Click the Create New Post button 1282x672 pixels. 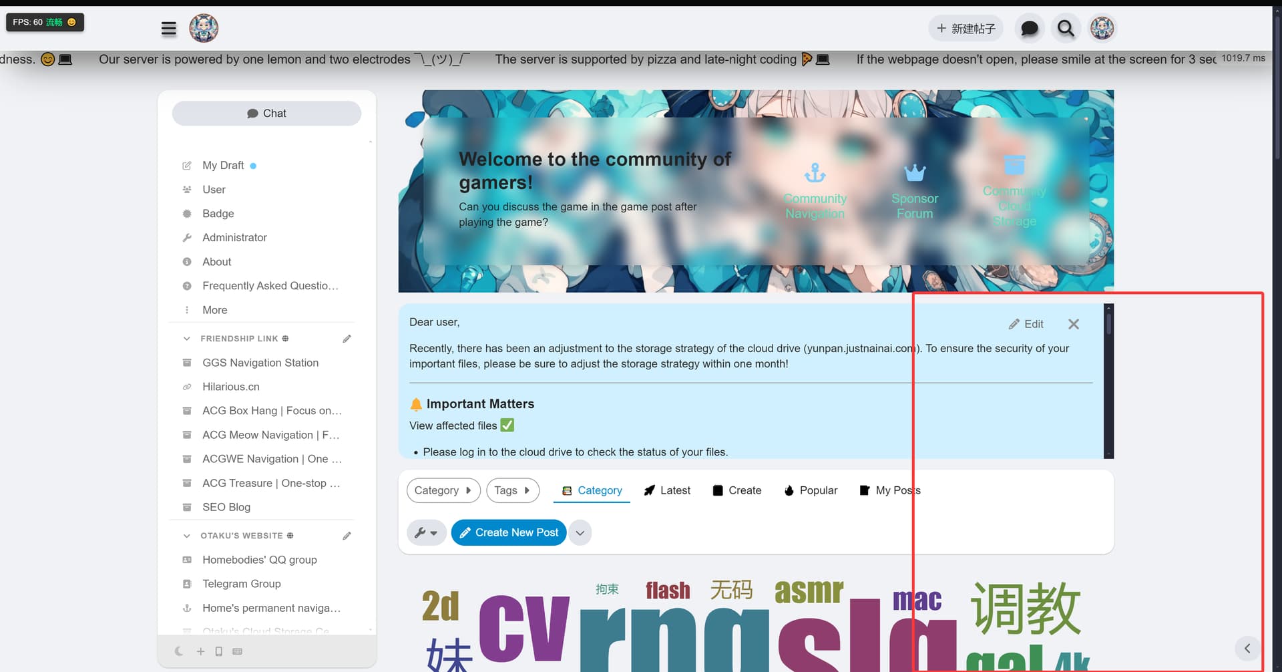pos(509,533)
